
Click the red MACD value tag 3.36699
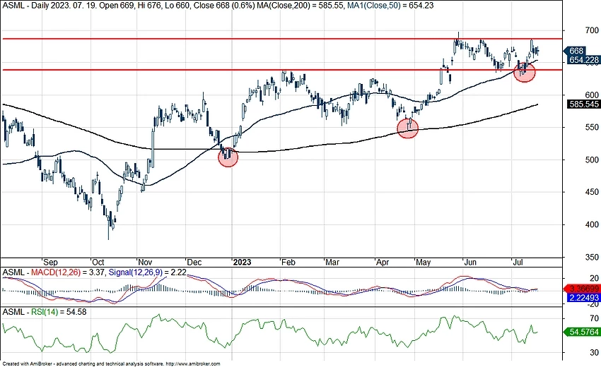coord(583,289)
